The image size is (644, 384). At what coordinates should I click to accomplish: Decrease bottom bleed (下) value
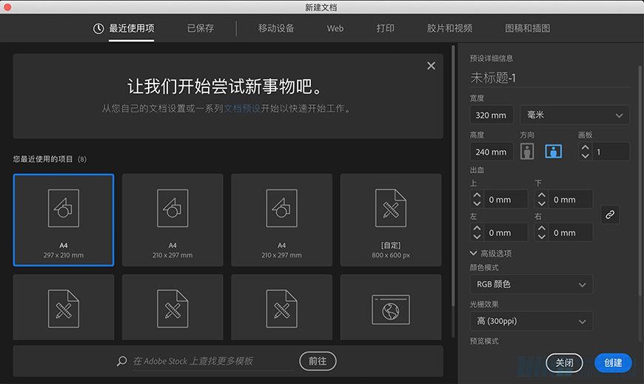click(x=542, y=203)
